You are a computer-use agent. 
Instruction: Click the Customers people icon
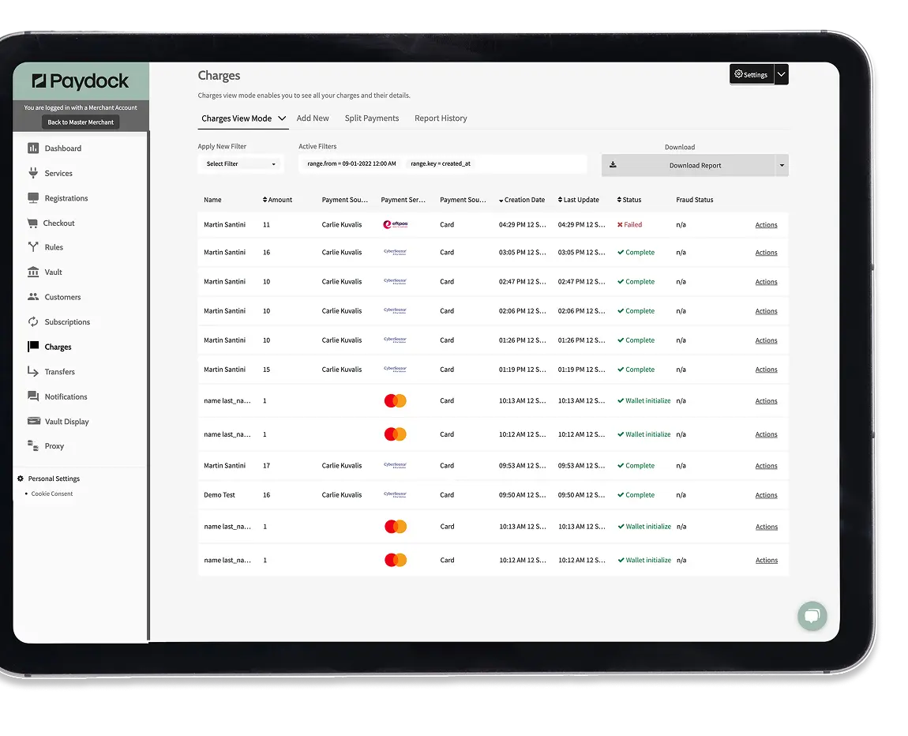pos(33,296)
